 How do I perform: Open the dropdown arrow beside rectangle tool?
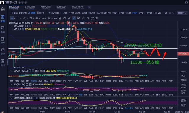point(33,19)
